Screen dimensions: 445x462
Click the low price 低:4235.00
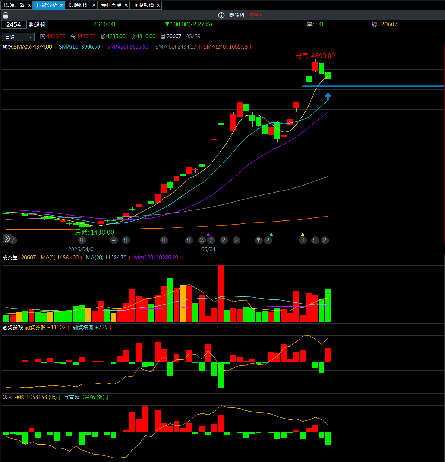(113, 36)
